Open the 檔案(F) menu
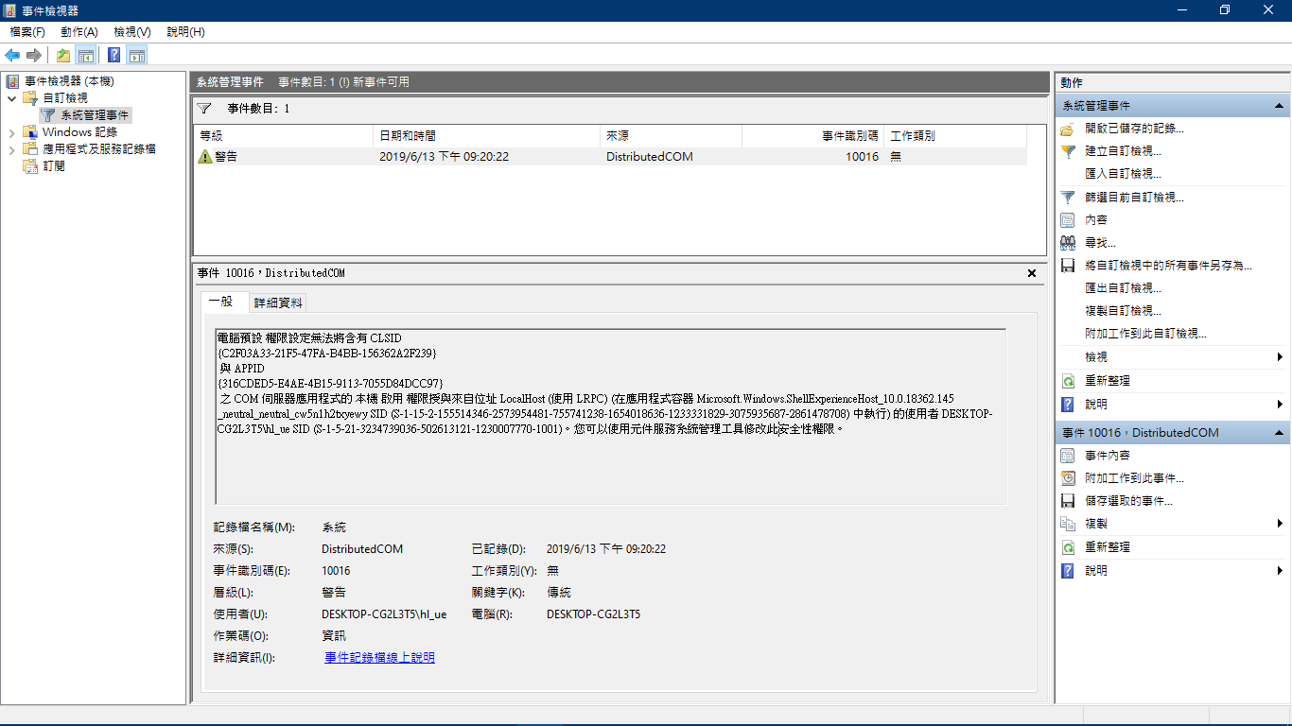 point(27,32)
